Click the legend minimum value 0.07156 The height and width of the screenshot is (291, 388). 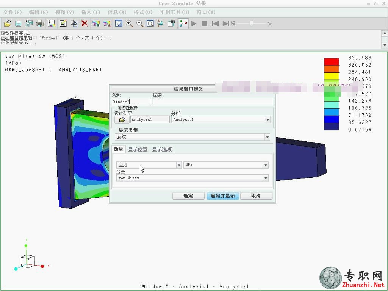tap(360, 130)
